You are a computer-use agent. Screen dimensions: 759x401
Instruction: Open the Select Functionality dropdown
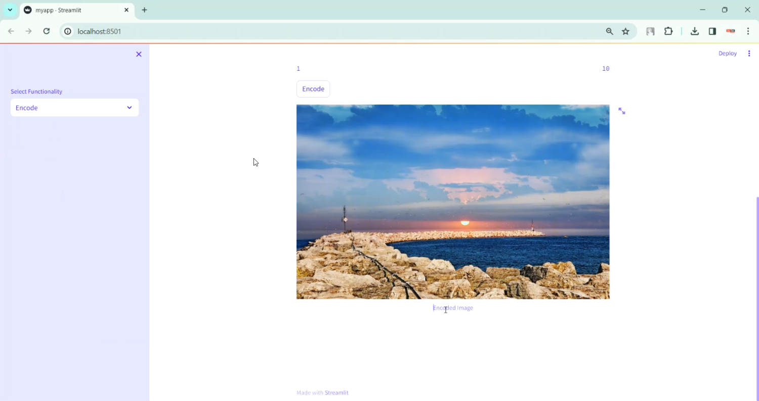click(74, 108)
